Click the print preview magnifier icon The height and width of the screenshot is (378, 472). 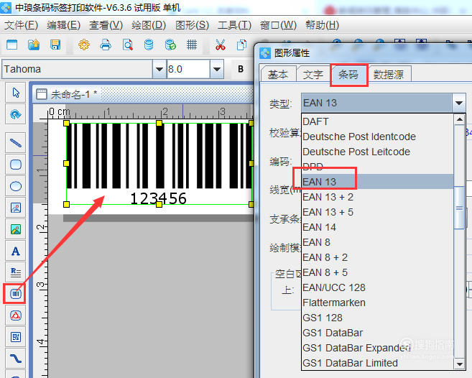(128, 45)
